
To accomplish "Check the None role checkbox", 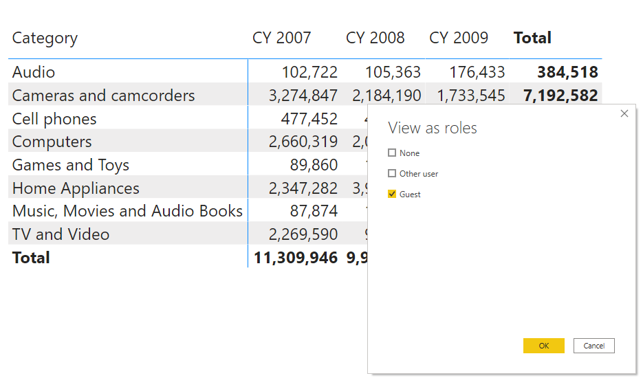I will 392,153.
